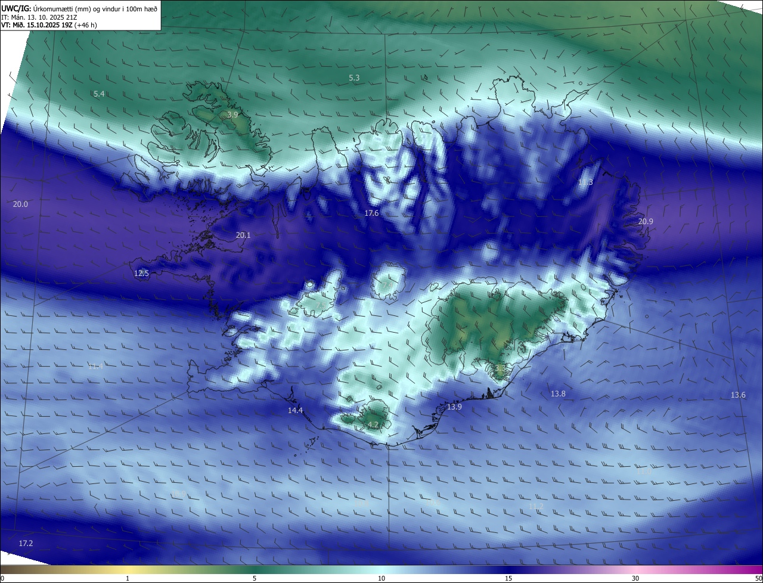This screenshot has height=583, width=763.
Task: Click the 13.8 value label
Action: (558, 394)
